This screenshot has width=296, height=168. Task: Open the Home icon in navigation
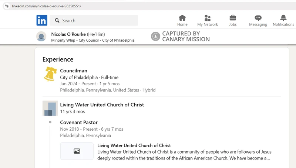[182, 18]
